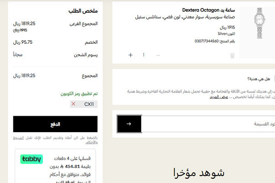The width and height of the screenshot is (275, 183).
Task: Click the green coupon applied message
Action: [x=79, y=93]
